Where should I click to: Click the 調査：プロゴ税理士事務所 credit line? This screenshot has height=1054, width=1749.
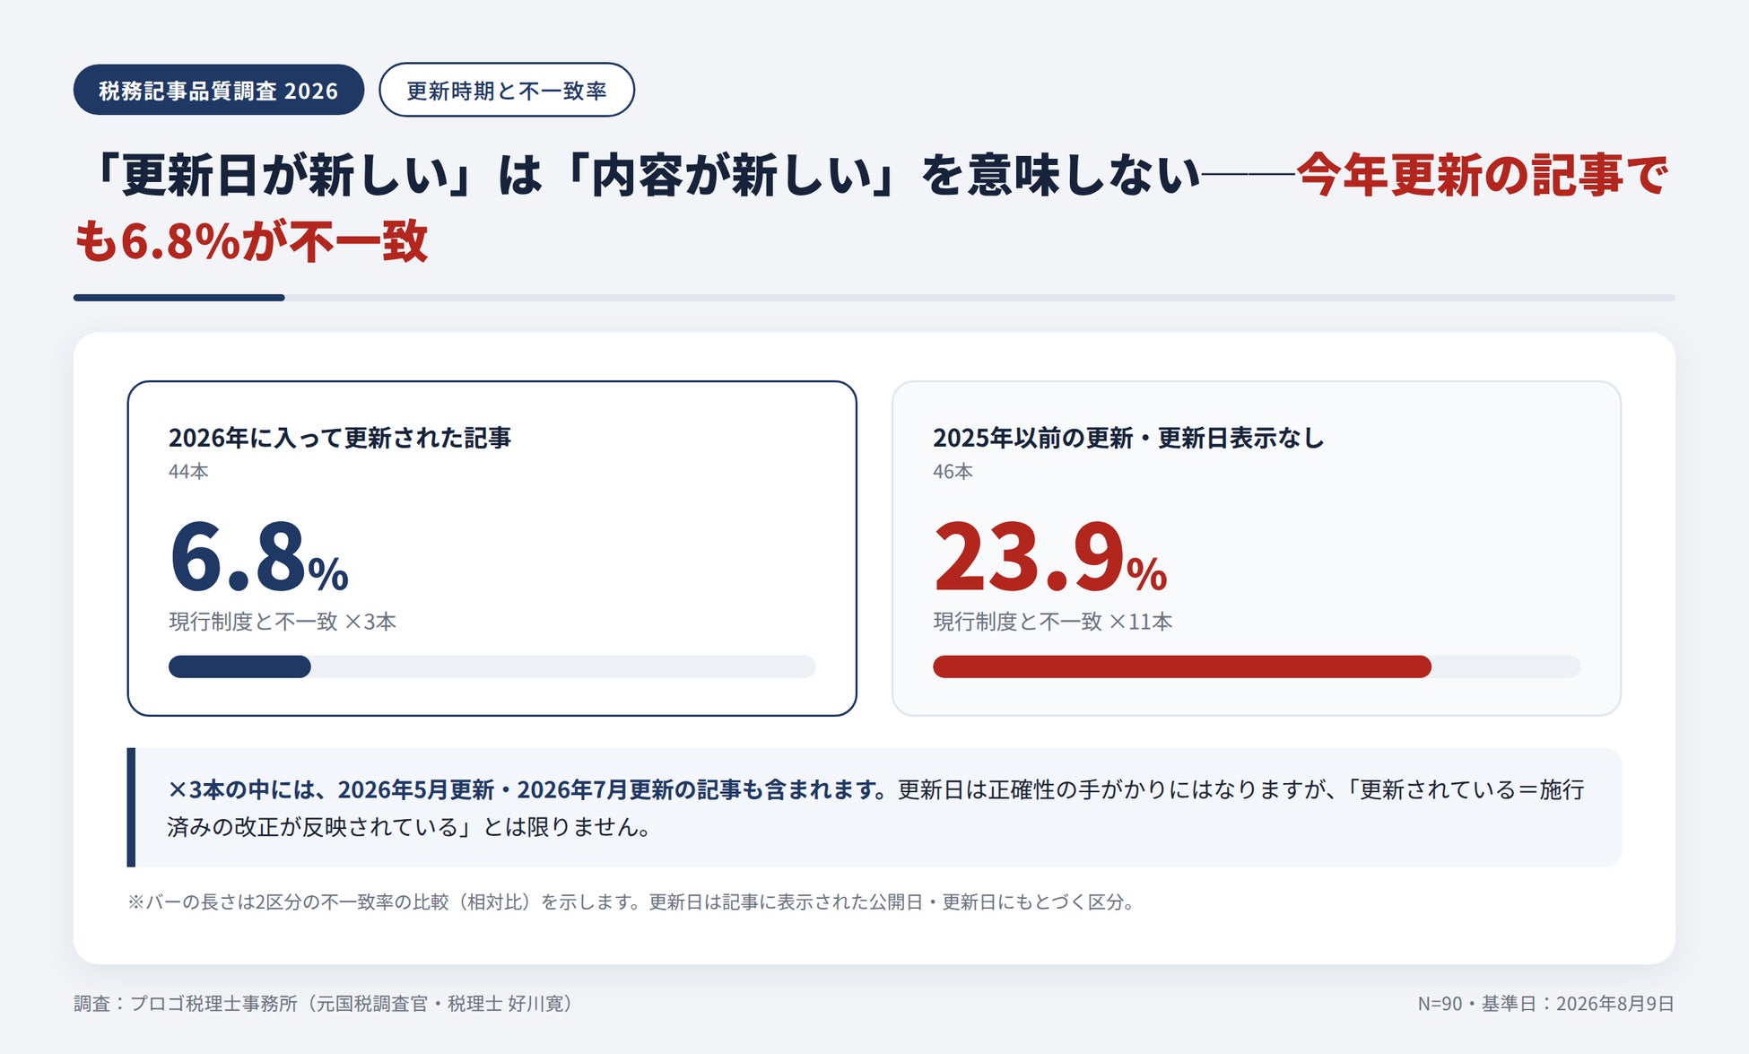point(324,1003)
